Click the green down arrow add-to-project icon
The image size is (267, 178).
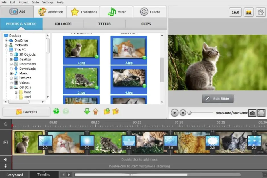87,111
